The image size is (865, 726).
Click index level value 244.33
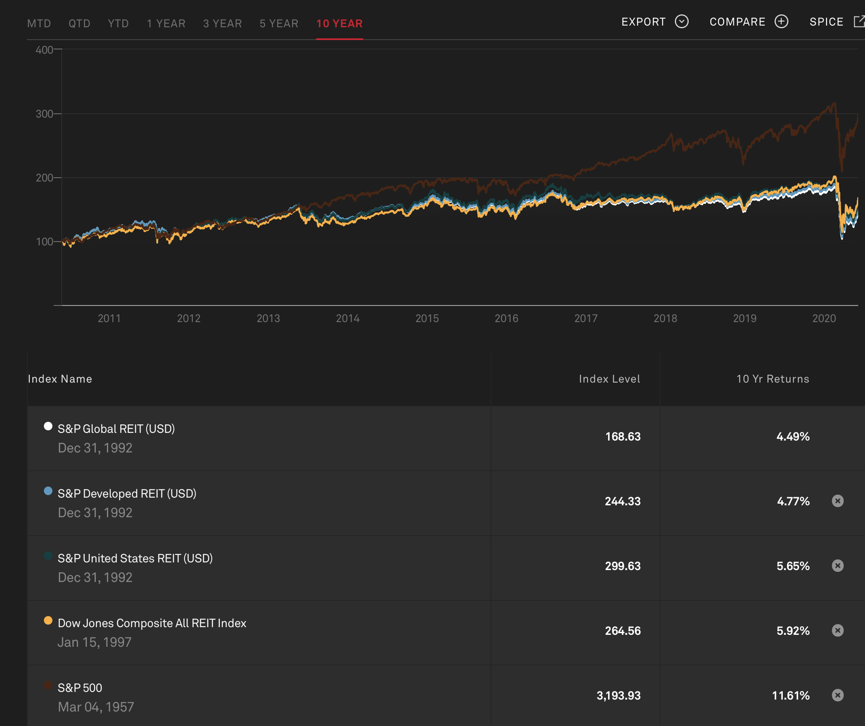(623, 501)
